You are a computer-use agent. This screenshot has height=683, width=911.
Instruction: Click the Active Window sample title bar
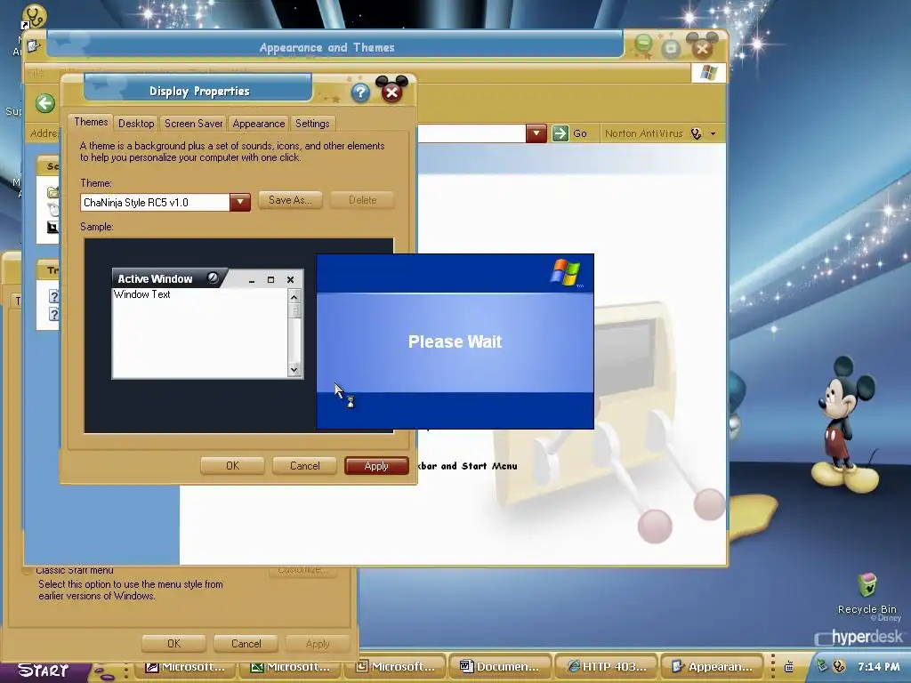point(207,278)
